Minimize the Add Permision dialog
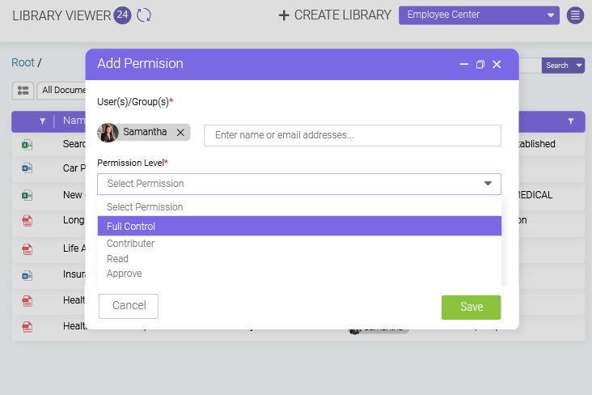This screenshot has height=395, width=592. (x=464, y=64)
